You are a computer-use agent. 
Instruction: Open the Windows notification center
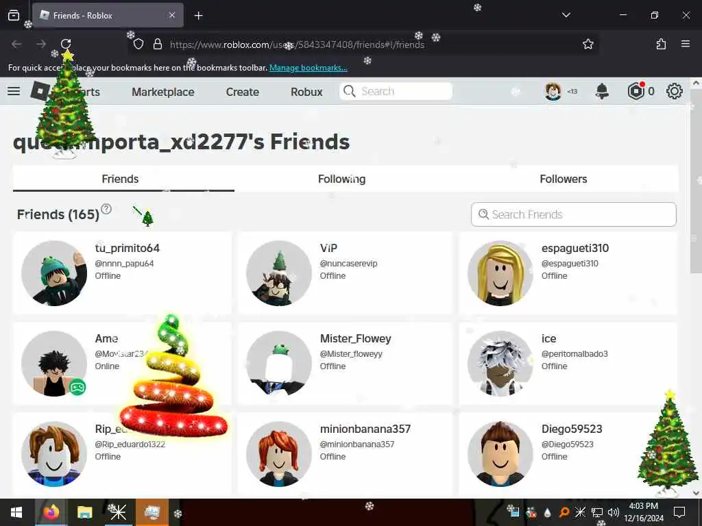point(679,512)
